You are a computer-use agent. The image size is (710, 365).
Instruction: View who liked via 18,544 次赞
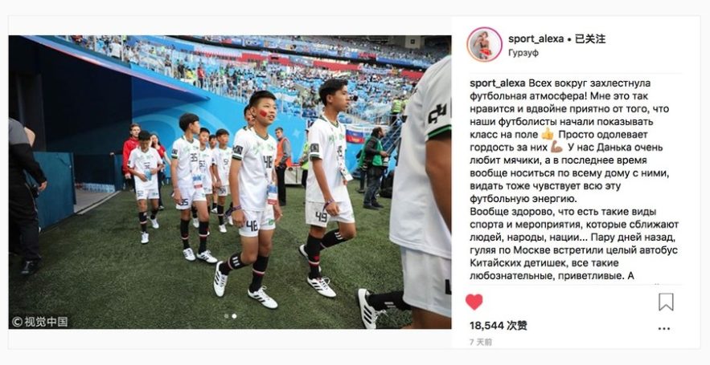(x=498, y=325)
